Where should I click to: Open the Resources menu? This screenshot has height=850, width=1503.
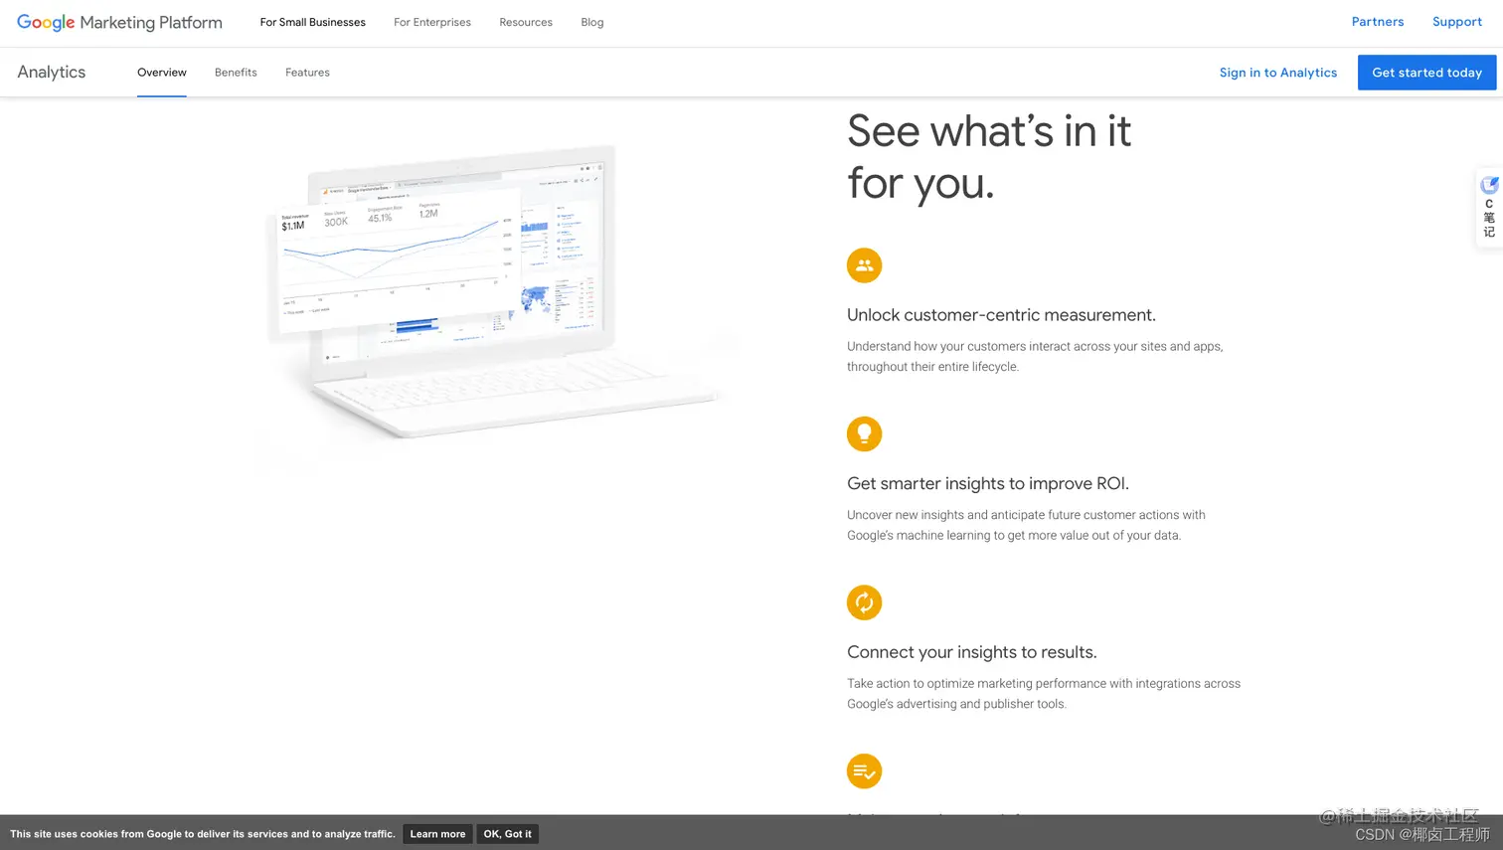(x=526, y=22)
